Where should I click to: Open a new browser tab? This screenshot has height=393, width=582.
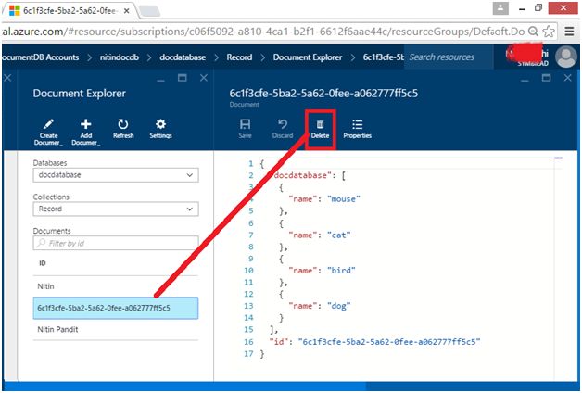coord(149,11)
